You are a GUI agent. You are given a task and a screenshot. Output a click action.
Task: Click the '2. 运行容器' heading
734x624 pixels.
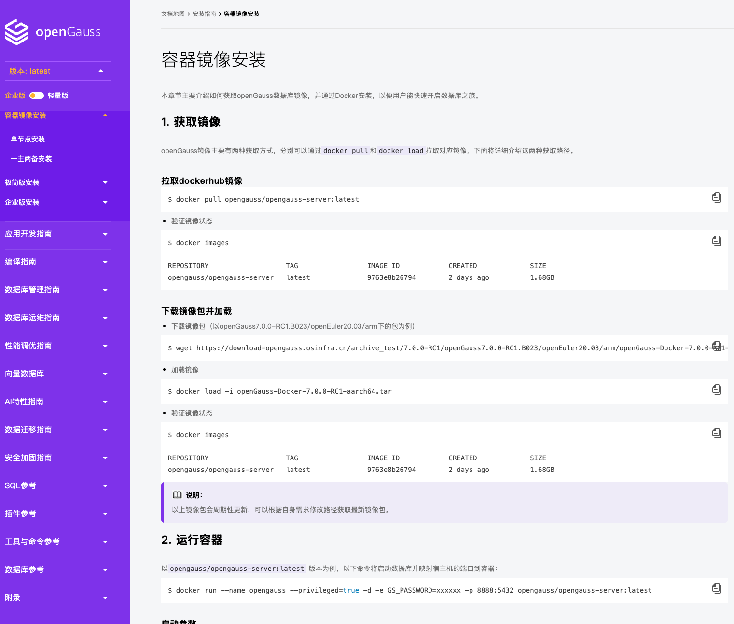click(x=192, y=540)
